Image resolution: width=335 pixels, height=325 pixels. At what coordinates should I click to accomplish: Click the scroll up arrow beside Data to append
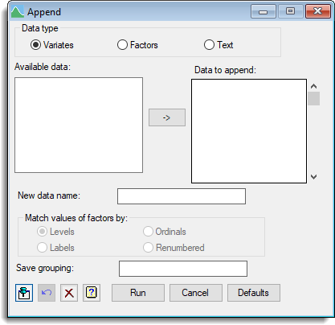pos(314,86)
